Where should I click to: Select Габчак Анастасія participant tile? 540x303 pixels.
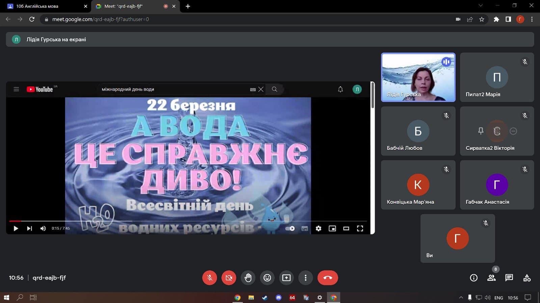[x=497, y=185]
